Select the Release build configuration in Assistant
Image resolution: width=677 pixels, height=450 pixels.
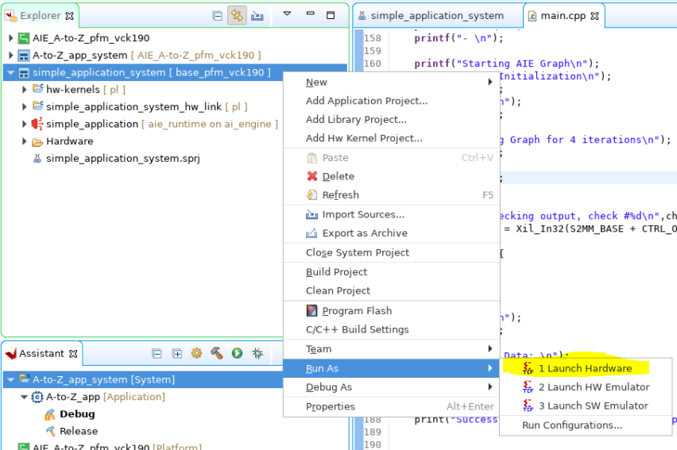(79, 431)
